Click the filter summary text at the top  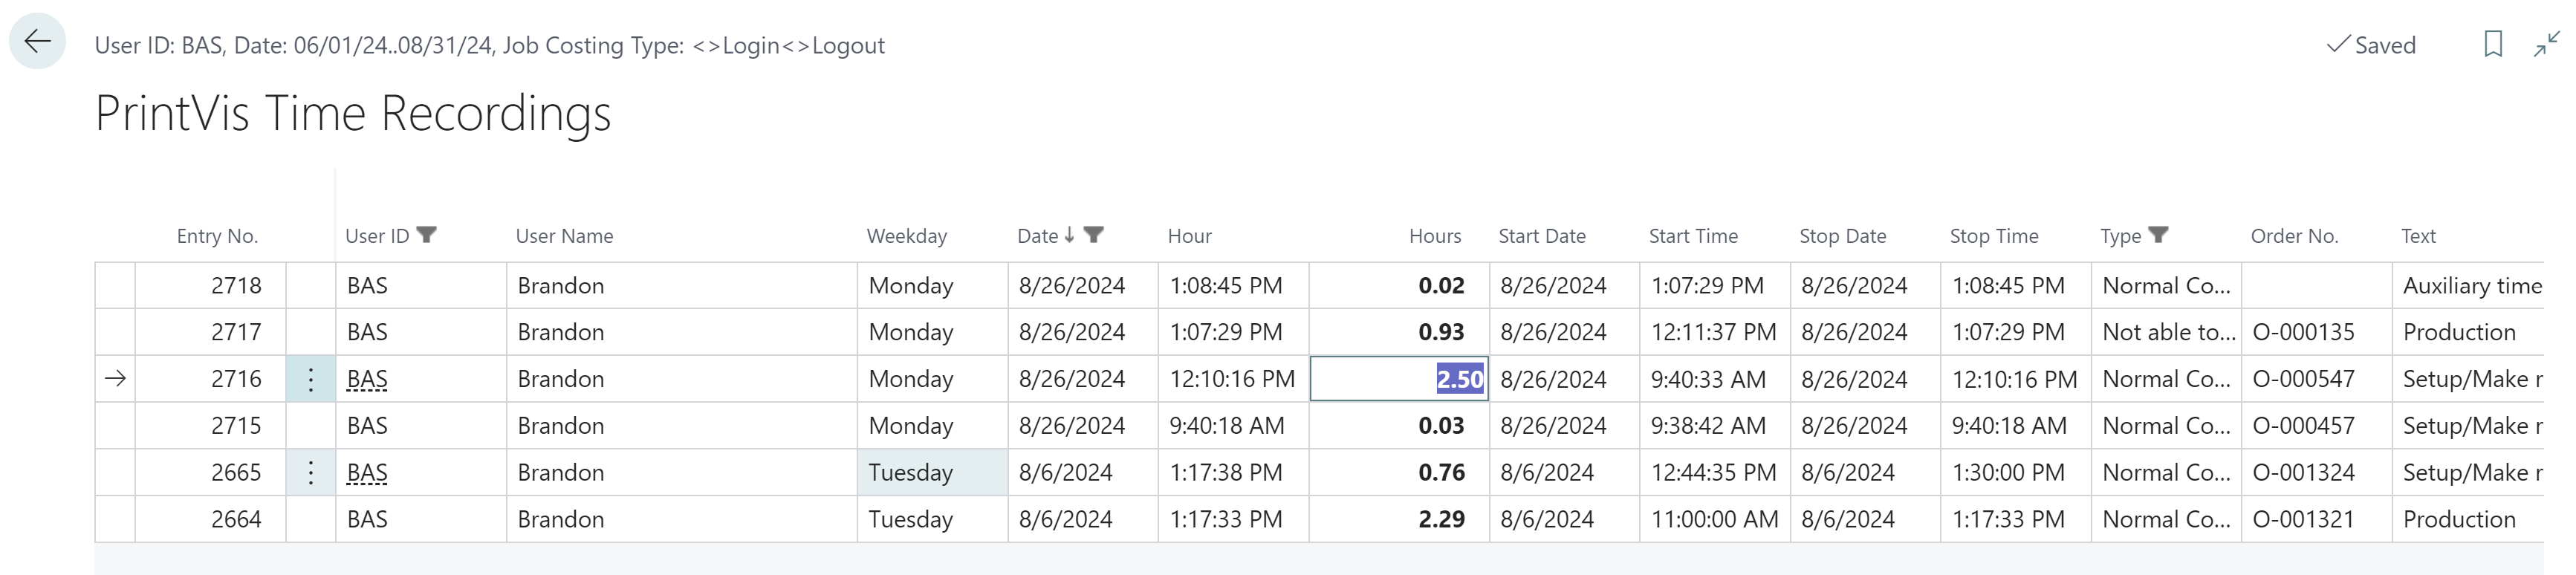489,45
